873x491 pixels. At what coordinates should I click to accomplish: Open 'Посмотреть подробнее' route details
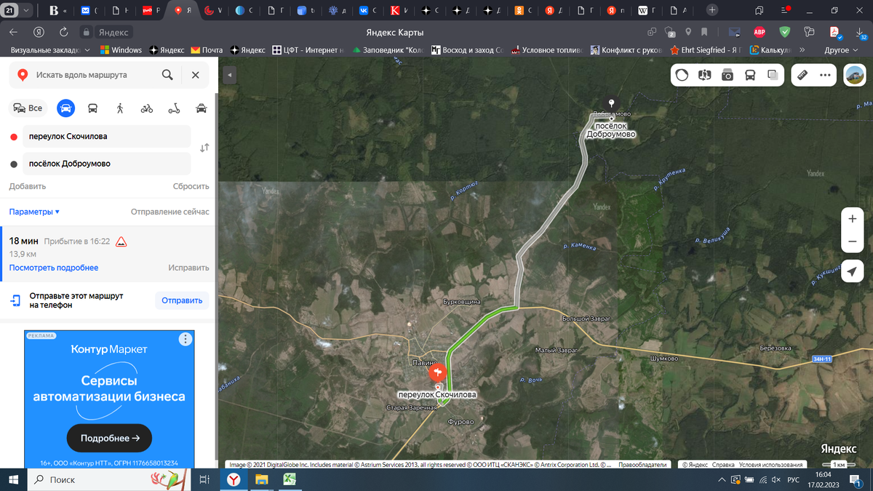click(x=54, y=268)
